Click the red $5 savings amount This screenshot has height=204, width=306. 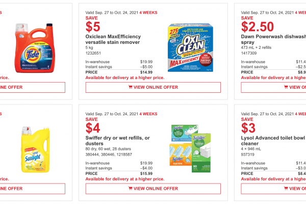93,26
